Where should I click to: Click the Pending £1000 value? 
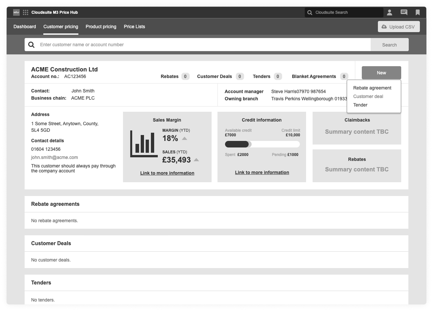pos(293,155)
